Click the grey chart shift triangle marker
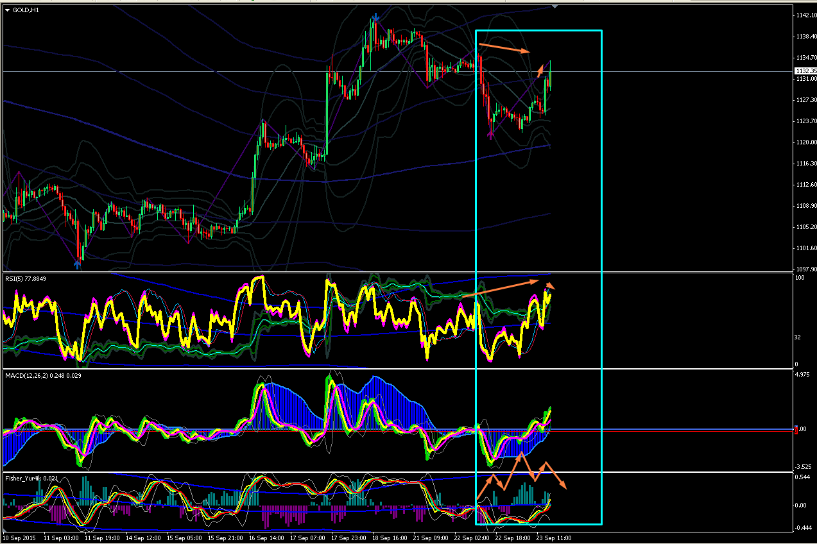This screenshot has width=817, height=544. point(555,6)
